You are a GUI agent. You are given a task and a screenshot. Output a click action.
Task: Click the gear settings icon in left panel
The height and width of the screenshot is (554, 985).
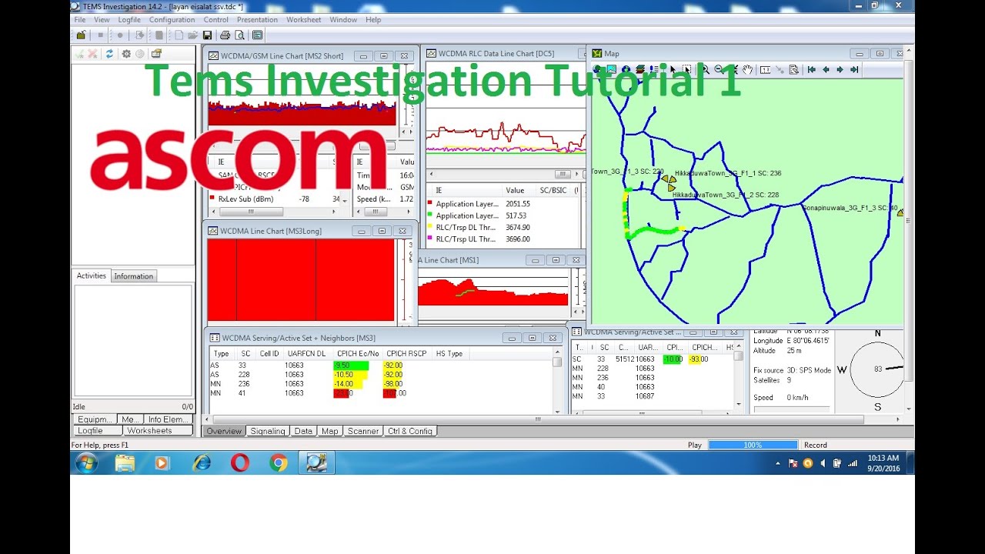click(126, 54)
